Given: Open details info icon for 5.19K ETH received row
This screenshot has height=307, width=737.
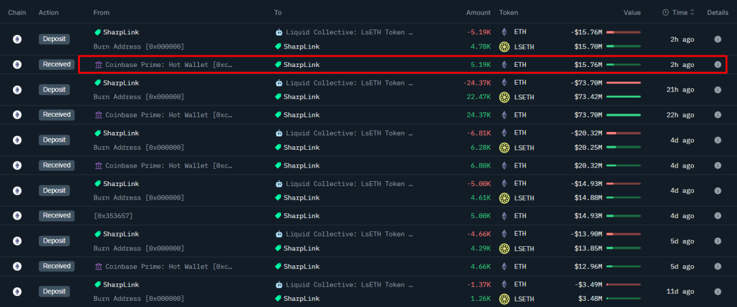Looking at the screenshot, I should click(717, 64).
